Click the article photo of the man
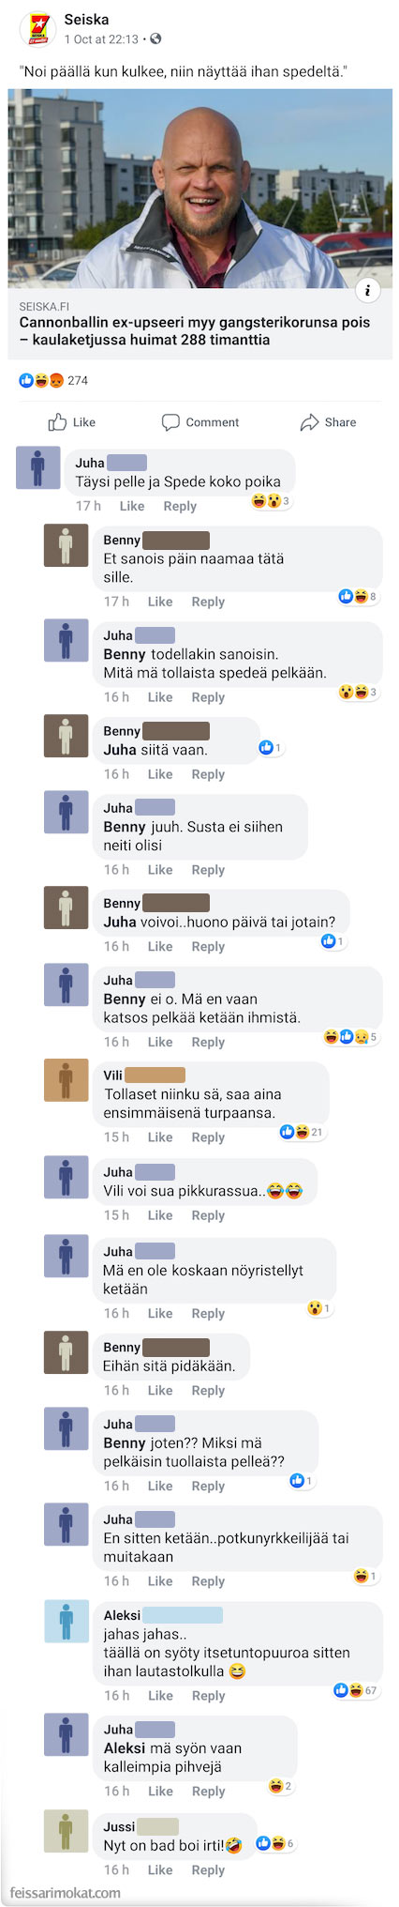399x1907 pixels. [x=200, y=189]
